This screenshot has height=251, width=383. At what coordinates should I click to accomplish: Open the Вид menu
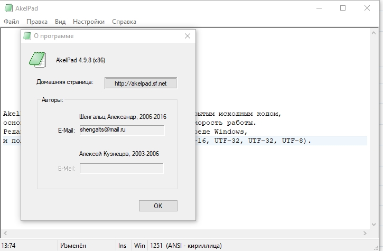60,22
